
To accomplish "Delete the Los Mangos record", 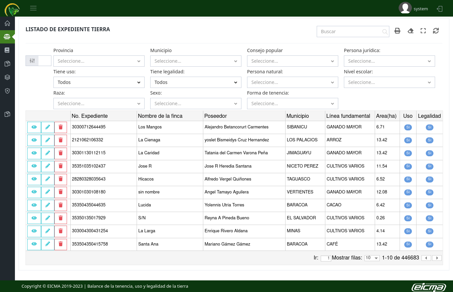I will [x=60, y=127].
